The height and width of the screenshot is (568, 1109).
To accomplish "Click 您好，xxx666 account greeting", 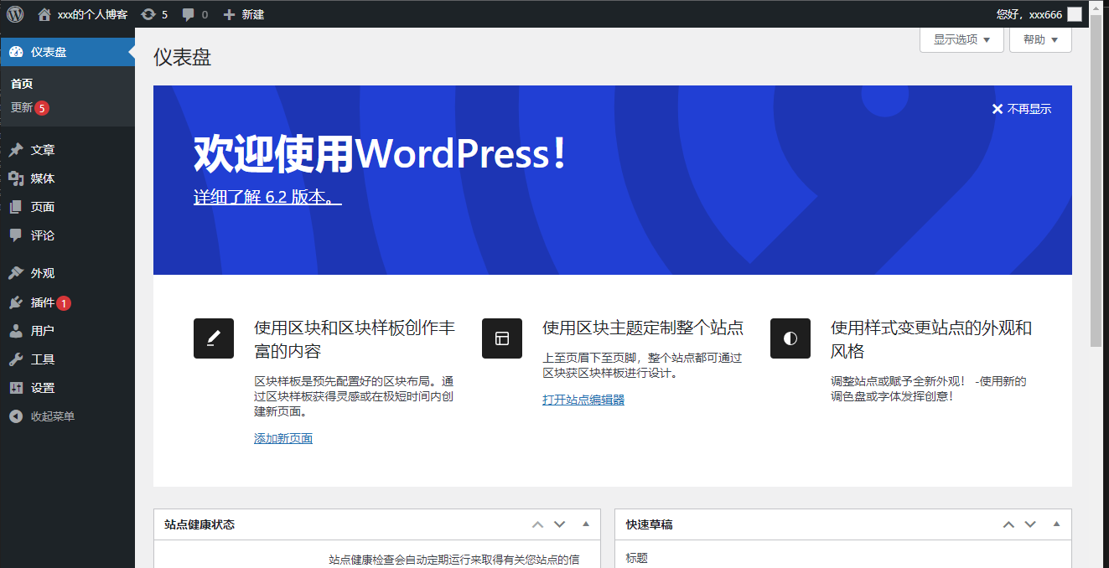I will (x=1029, y=14).
